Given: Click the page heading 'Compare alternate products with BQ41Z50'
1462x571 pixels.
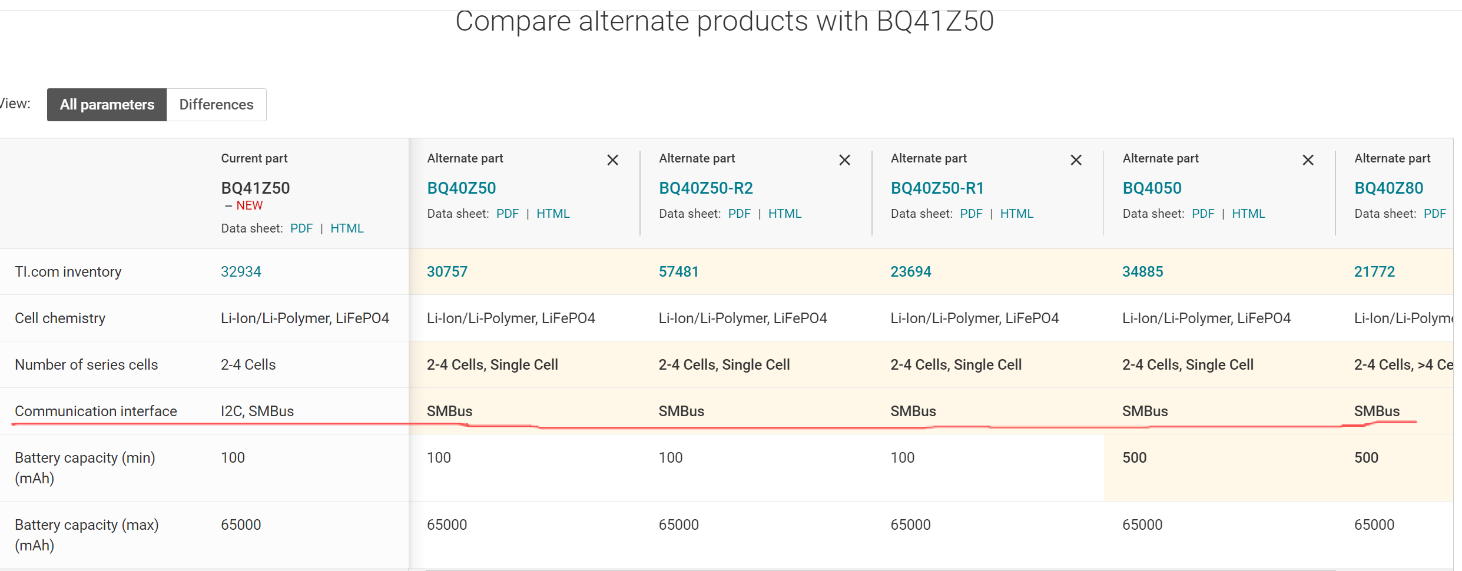Looking at the screenshot, I should pos(725,21).
